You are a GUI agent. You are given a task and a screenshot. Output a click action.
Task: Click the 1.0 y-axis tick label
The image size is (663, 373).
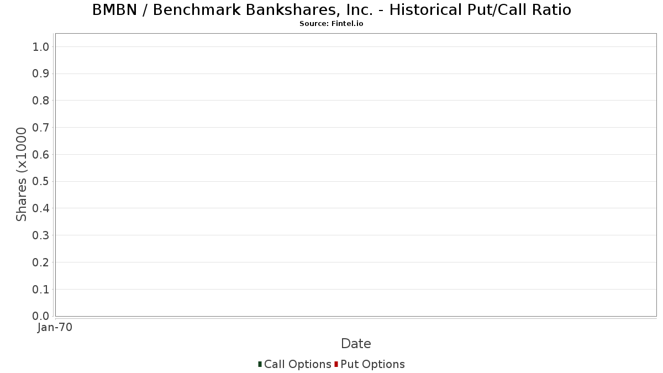[x=41, y=47]
